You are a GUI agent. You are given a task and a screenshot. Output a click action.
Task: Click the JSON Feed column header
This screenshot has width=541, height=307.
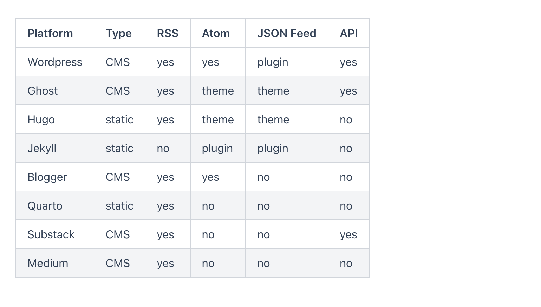287,33
